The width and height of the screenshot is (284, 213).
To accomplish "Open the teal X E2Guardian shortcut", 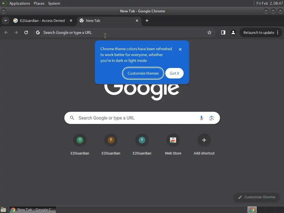I will [x=142, y=144].
